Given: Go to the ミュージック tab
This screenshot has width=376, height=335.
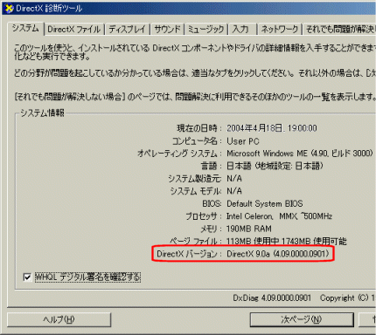Looking at the screenshot, I should (x=205, y=29).
